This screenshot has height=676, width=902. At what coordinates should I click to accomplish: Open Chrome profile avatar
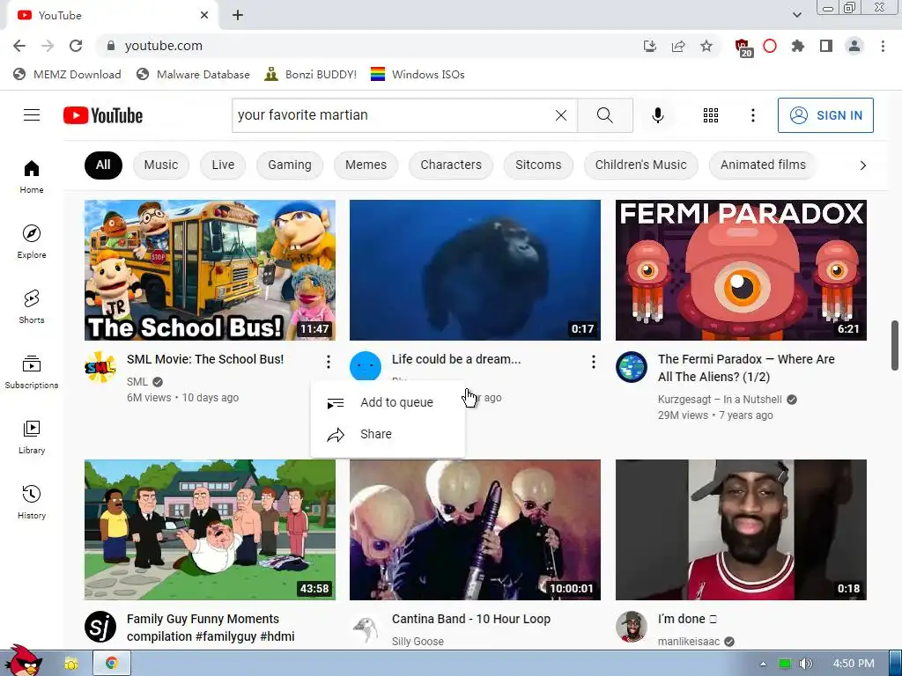[x=854, y=46]
